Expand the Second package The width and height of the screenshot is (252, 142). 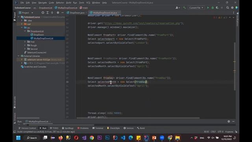point(25,49)
